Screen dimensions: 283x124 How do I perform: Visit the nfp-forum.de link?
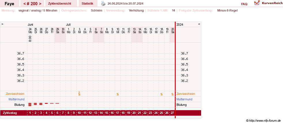point(263,121)
